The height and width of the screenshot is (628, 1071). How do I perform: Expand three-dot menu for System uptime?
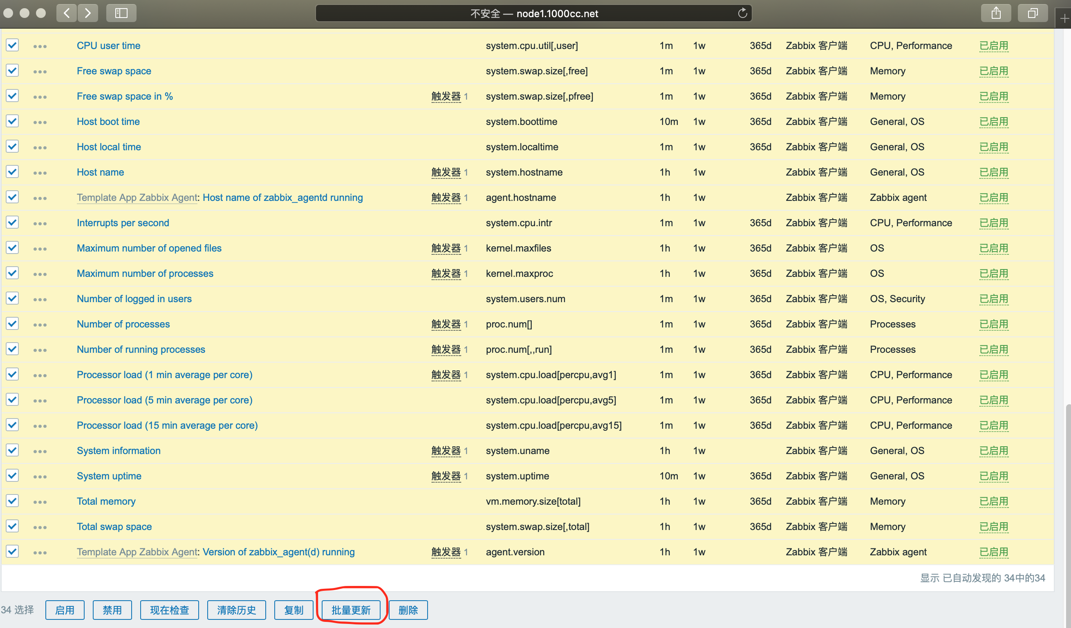pyautogui.click(x=40, y=477)
